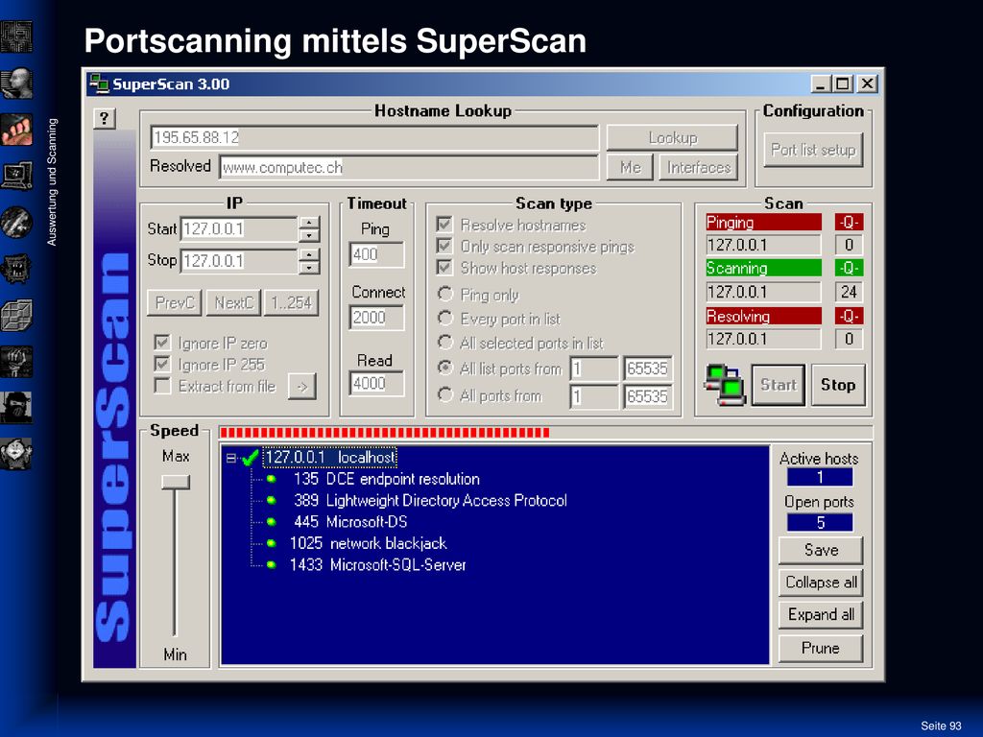
Task: Toggle the Ignore IP zero checkbox
Action: pos(162,343)
